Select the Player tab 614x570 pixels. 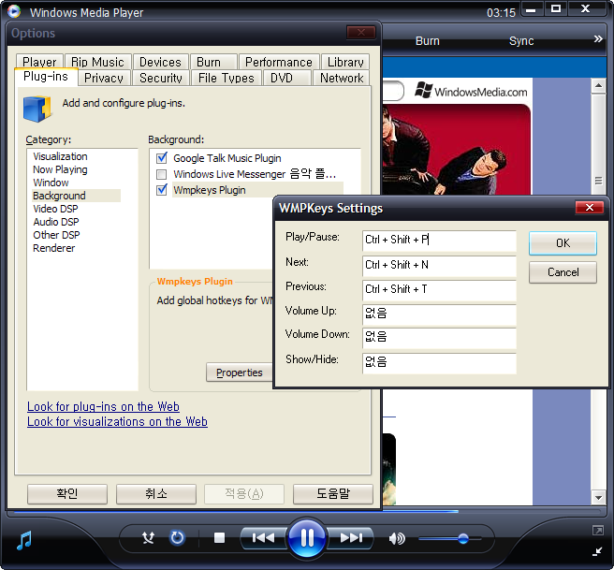tap(39, 62)
